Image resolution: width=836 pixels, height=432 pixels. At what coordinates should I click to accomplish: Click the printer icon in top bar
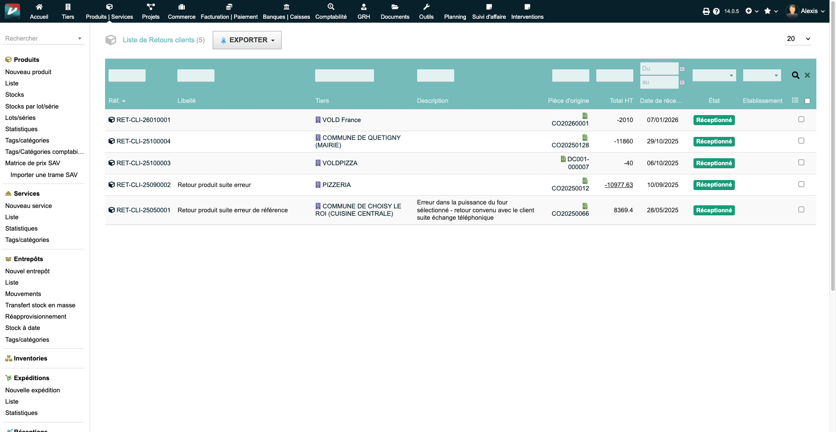pos(706,11)
